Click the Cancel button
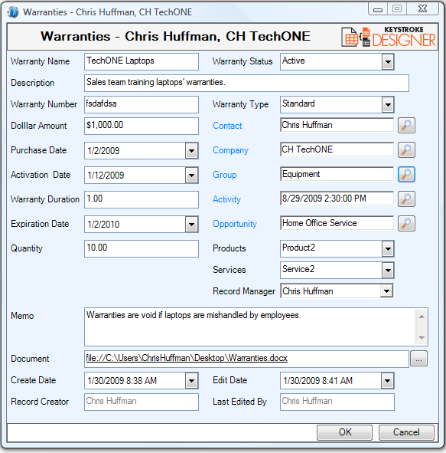This screenshot has height=453, width=446. [406, 432]
